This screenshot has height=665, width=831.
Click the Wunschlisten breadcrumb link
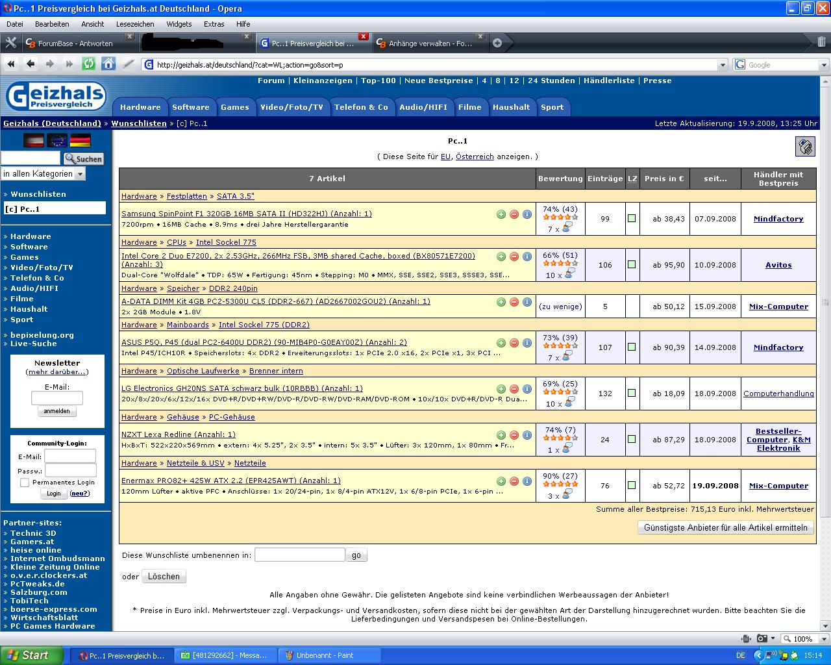(139, 123)
